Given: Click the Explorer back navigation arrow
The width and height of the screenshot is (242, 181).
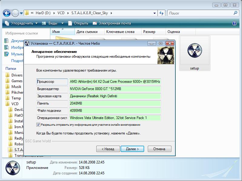Looking at the screenshot, I should pyautogui.click(x=7, y=13).
